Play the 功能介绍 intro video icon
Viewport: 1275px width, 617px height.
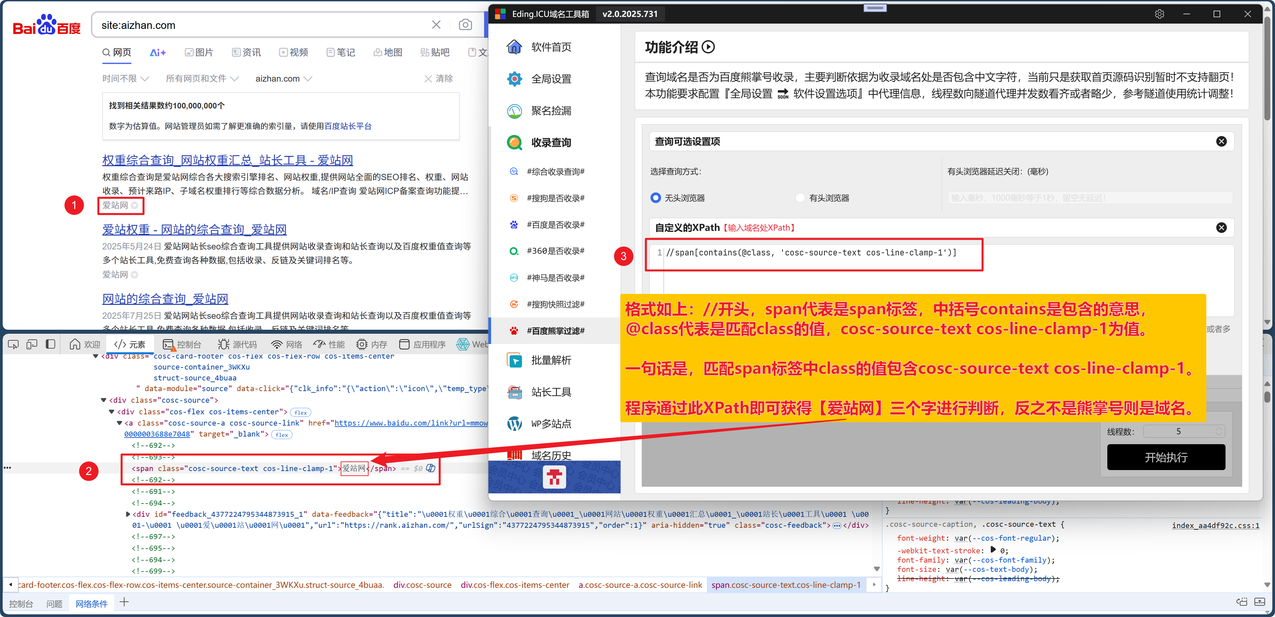(708, 47)
